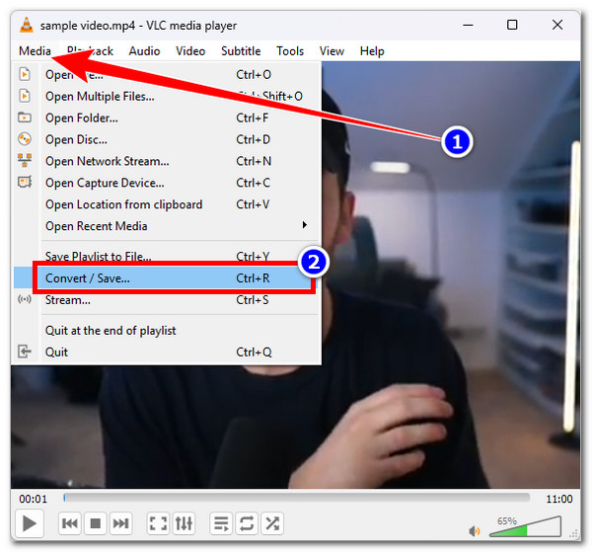
Task: Open the Media menu
Action: 35,50
